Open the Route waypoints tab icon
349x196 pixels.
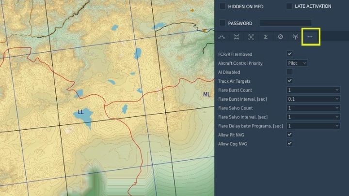pyautogui.click(x=222, y=37)
